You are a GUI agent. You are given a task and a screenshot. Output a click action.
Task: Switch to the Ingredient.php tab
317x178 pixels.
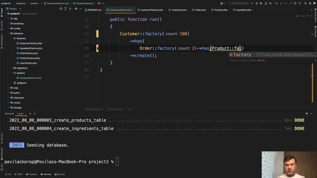tap(242, 10)
